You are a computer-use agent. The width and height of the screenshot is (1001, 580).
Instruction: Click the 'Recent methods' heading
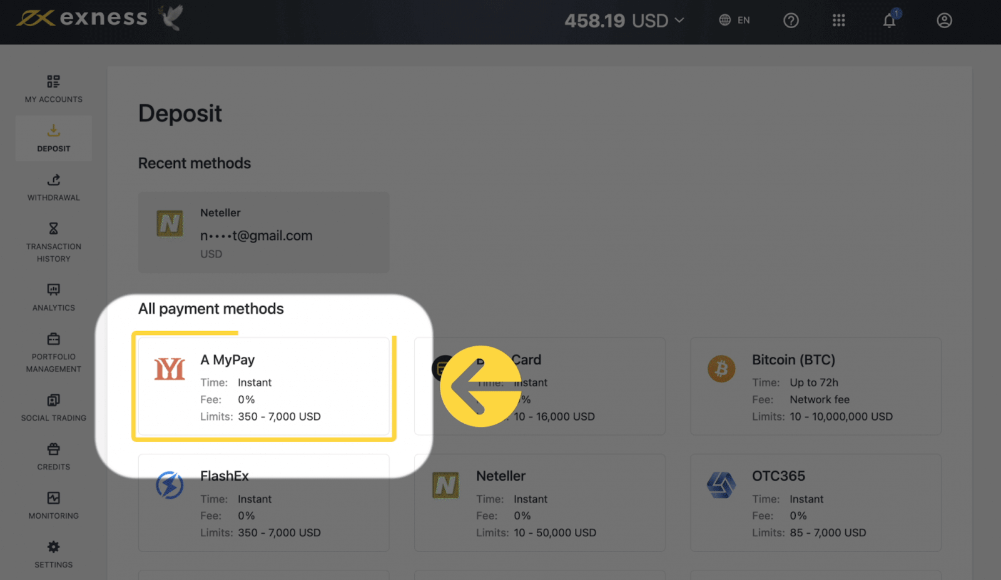coord(195,163)
